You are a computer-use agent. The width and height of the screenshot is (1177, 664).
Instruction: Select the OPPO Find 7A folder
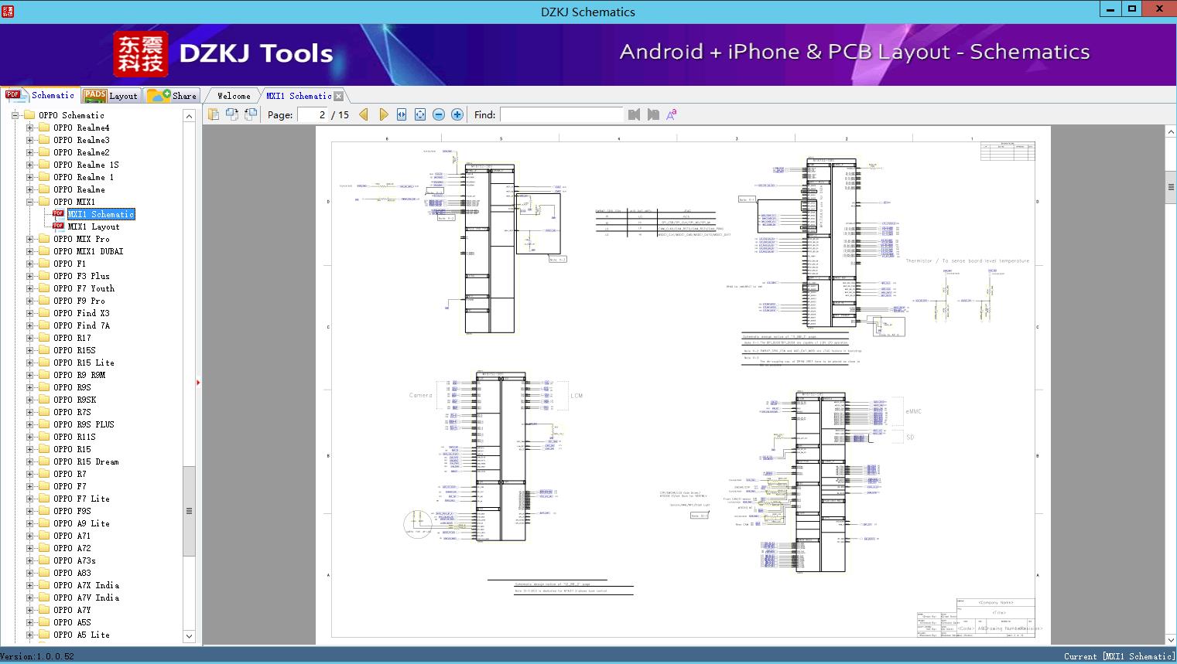click(81, 325)
